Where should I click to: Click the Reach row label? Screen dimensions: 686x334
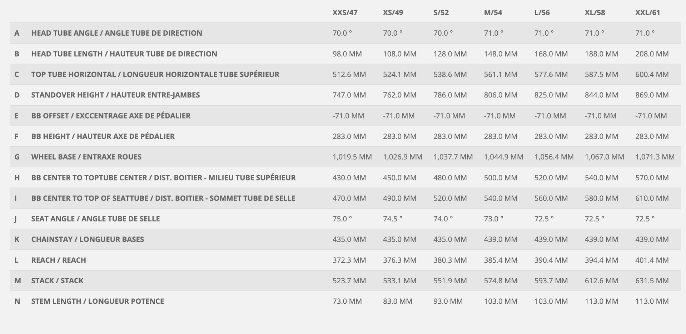tap(59, 260)
